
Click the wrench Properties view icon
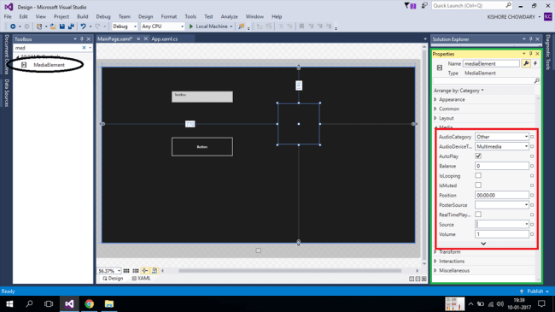point(526,64)
